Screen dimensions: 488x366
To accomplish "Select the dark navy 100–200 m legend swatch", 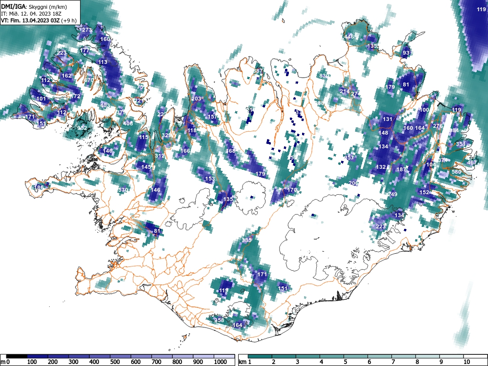I will 38,356.
